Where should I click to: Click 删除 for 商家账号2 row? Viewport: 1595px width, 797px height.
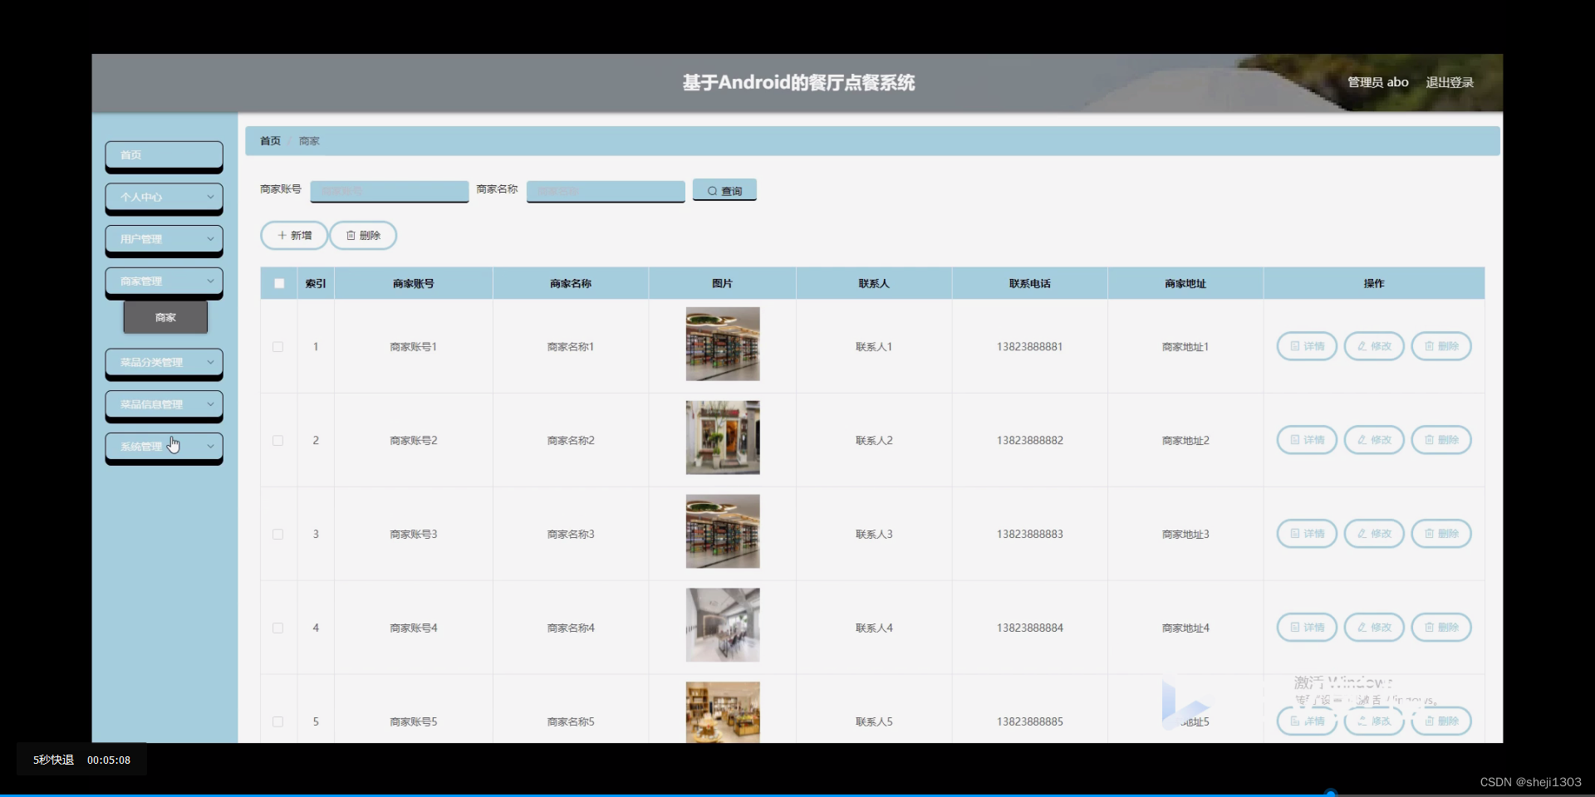pos(1441,440)
